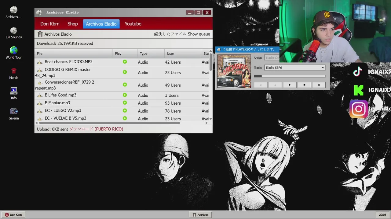
Task: Sort by the User column header
Action: (x=182, y=54)
